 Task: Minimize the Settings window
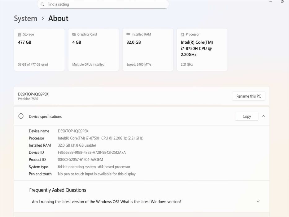coord(270,2)
